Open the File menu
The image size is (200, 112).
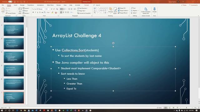[x=3, y=5]
